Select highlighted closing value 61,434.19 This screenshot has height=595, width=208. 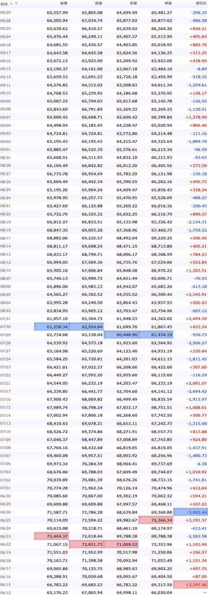[x=156, y=335]
